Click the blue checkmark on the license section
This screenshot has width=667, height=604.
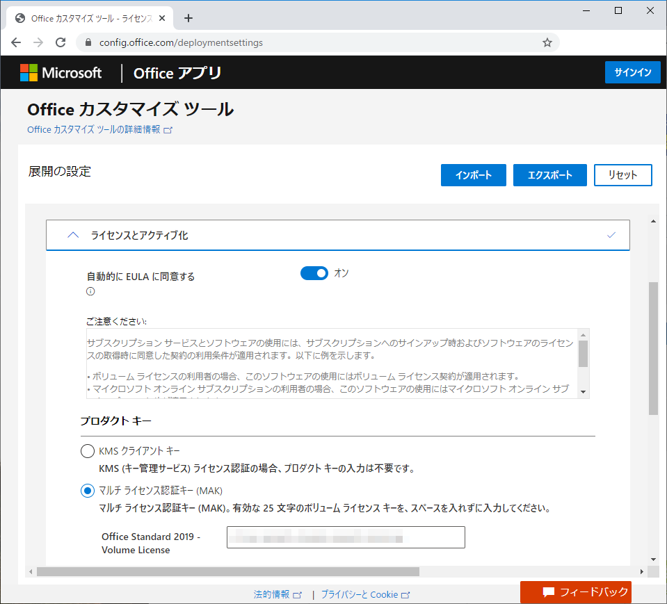tap(611, 235)
